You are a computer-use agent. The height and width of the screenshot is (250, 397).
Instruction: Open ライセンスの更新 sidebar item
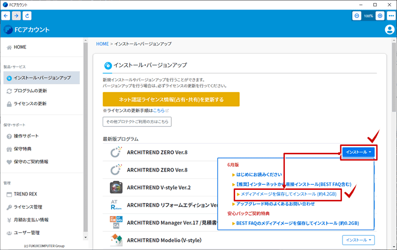point(30,104)
